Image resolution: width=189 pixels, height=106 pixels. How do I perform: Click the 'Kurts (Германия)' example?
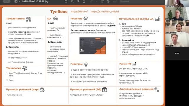click(14, 95)
